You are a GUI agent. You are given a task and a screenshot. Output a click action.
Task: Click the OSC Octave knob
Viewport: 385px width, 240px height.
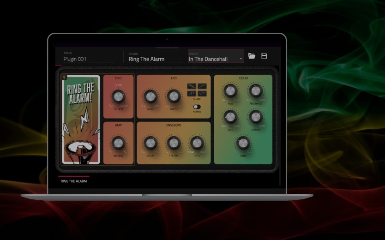(x=118, y=96)
